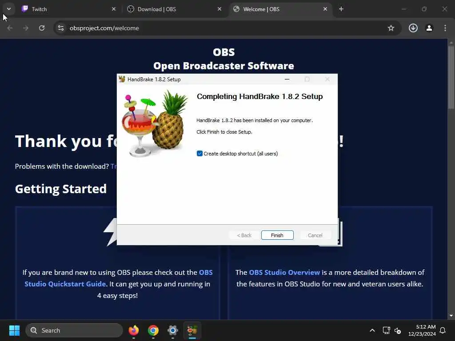Open the Windows Start menu
Image resolution: width=455 pixels, height=341 pixels.
14,330
